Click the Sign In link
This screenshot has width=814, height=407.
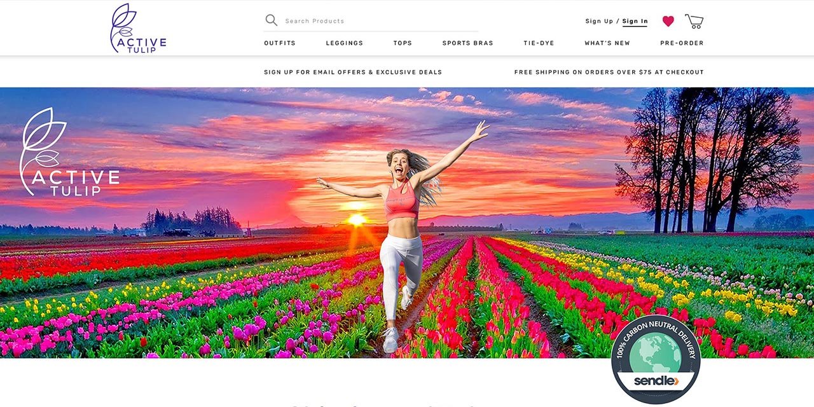[635, 21]
